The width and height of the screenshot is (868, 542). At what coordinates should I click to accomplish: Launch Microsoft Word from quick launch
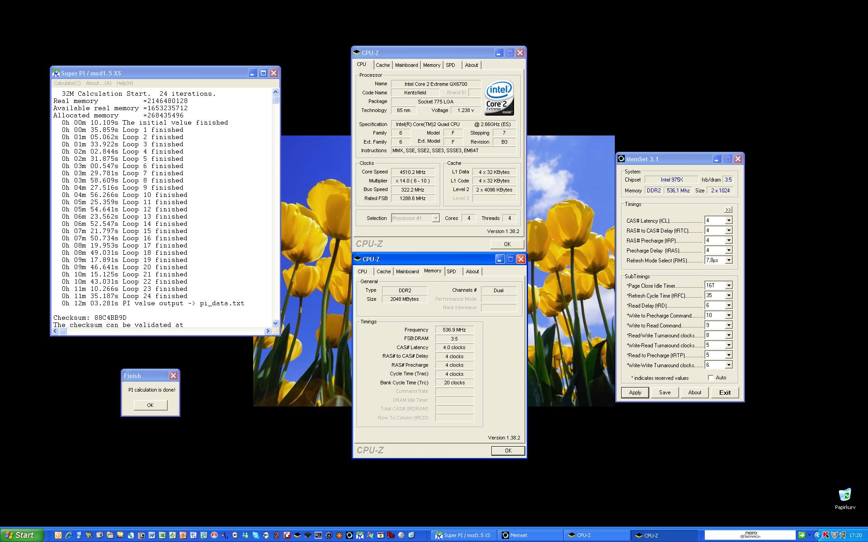(x=151, y=535)
